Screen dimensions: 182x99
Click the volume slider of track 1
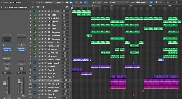[65, 12]
